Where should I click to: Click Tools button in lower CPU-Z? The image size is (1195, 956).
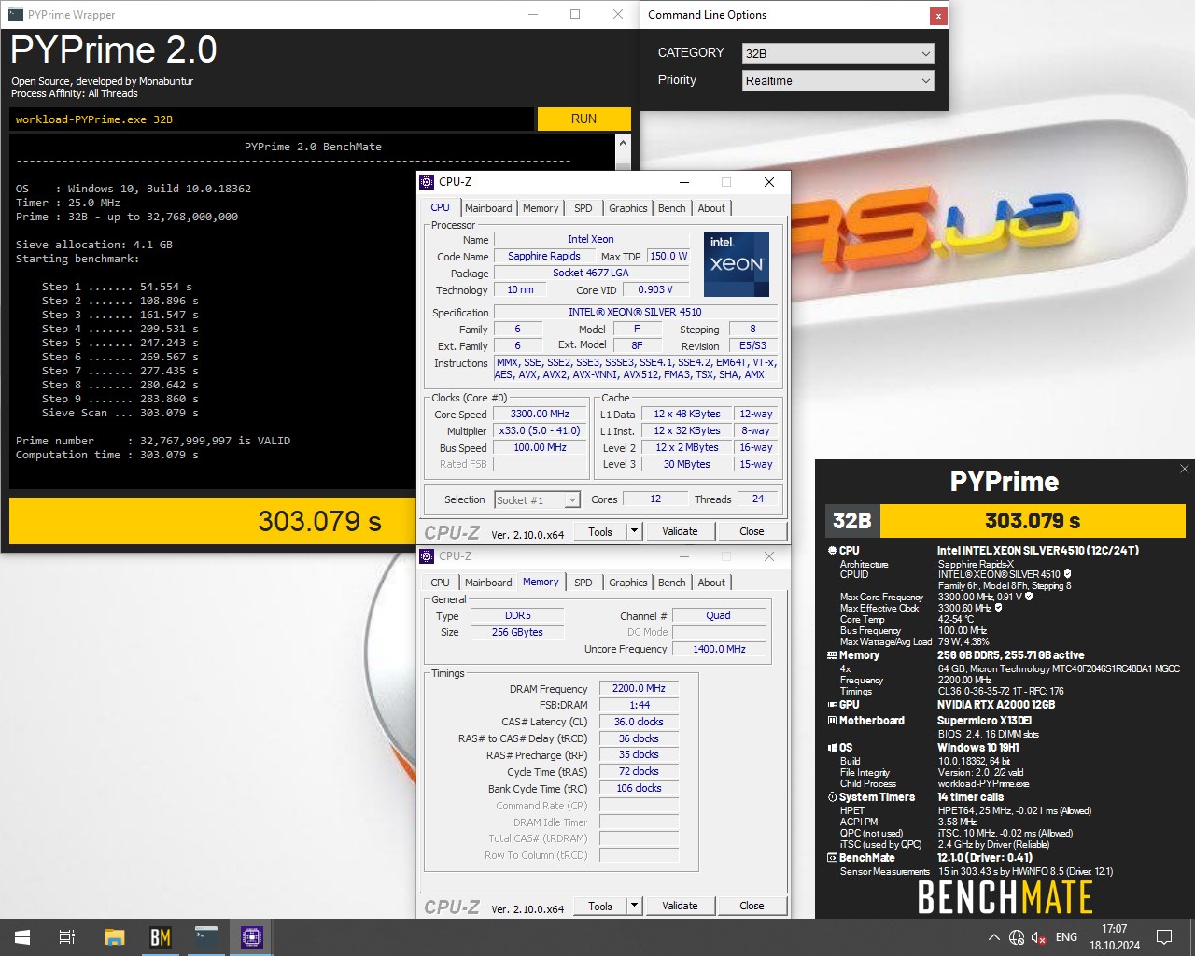coord(600,906)
